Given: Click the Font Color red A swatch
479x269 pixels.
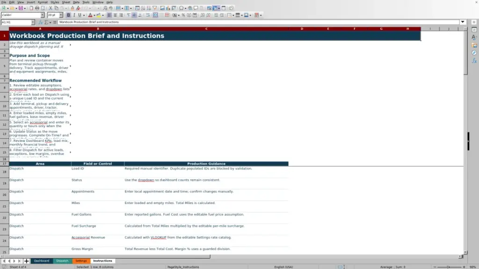Looking at the screenshot, I should point(90,15).
